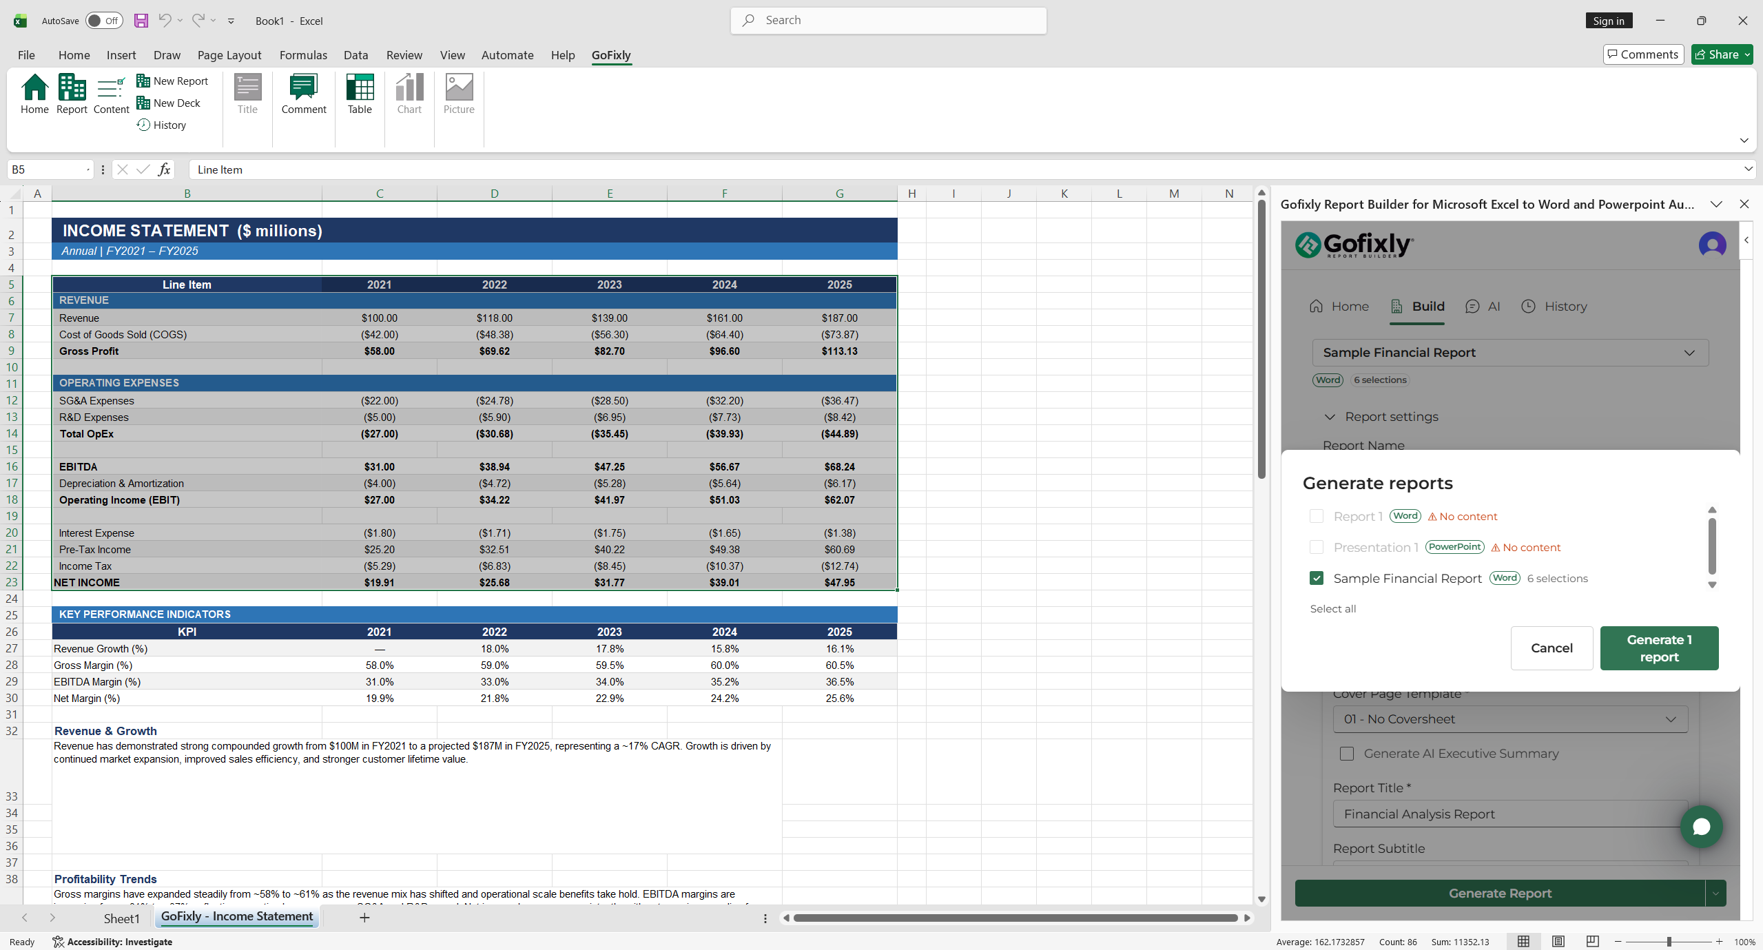Click the Content ribbon icon
The width and height of the screenshot is (1763, 950).
(x=111, y=94)
